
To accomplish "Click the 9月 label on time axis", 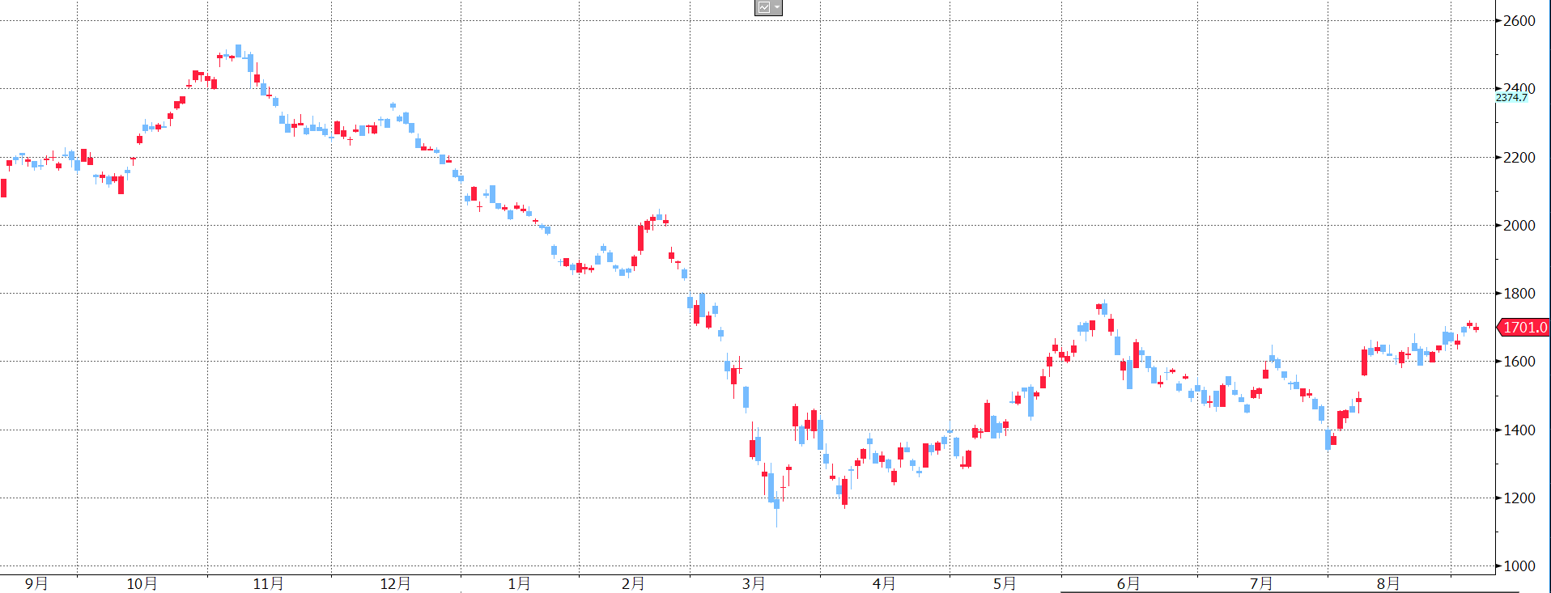I will 36,583.
